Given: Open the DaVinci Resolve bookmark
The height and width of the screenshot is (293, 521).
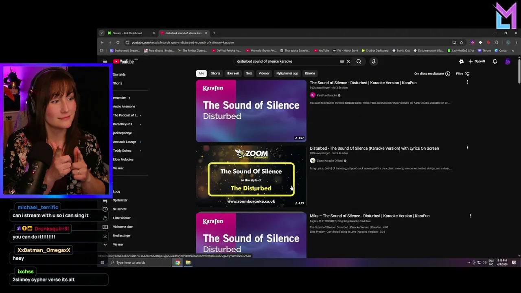Looking at the screenshot, I should (x=227, y=50).
